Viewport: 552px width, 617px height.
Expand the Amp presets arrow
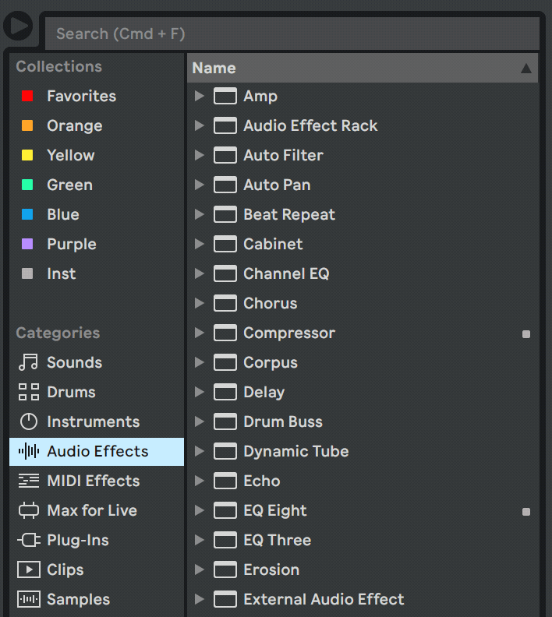[x=200, y=96]
